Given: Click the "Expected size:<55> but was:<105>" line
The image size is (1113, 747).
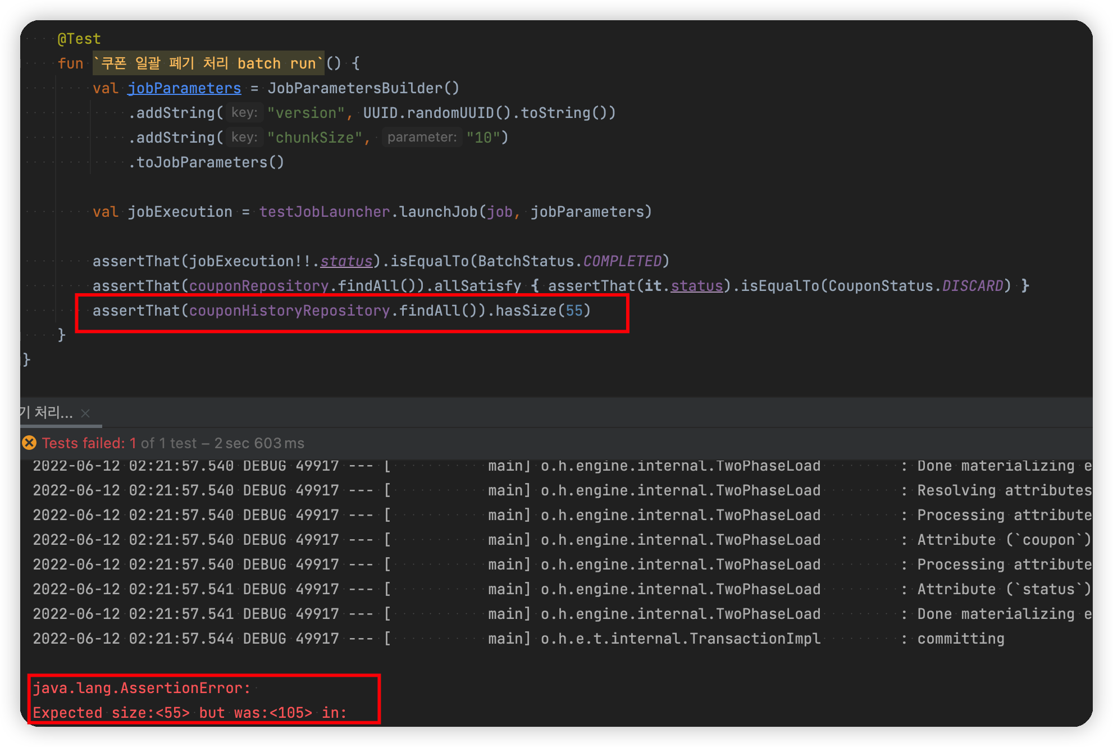Looking at the screenshot, I should click(x=189, y=713).
